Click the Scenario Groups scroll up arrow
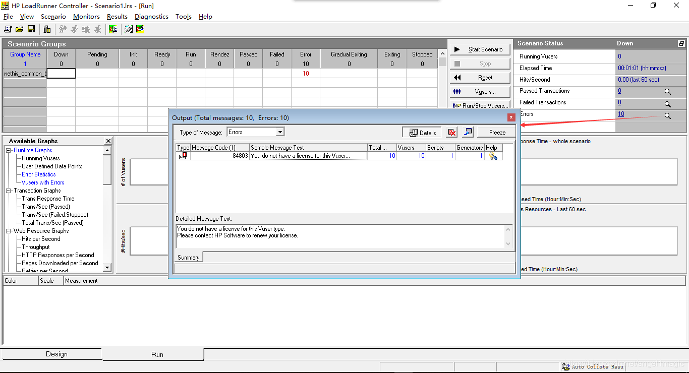689x373 pixels. 442,53
